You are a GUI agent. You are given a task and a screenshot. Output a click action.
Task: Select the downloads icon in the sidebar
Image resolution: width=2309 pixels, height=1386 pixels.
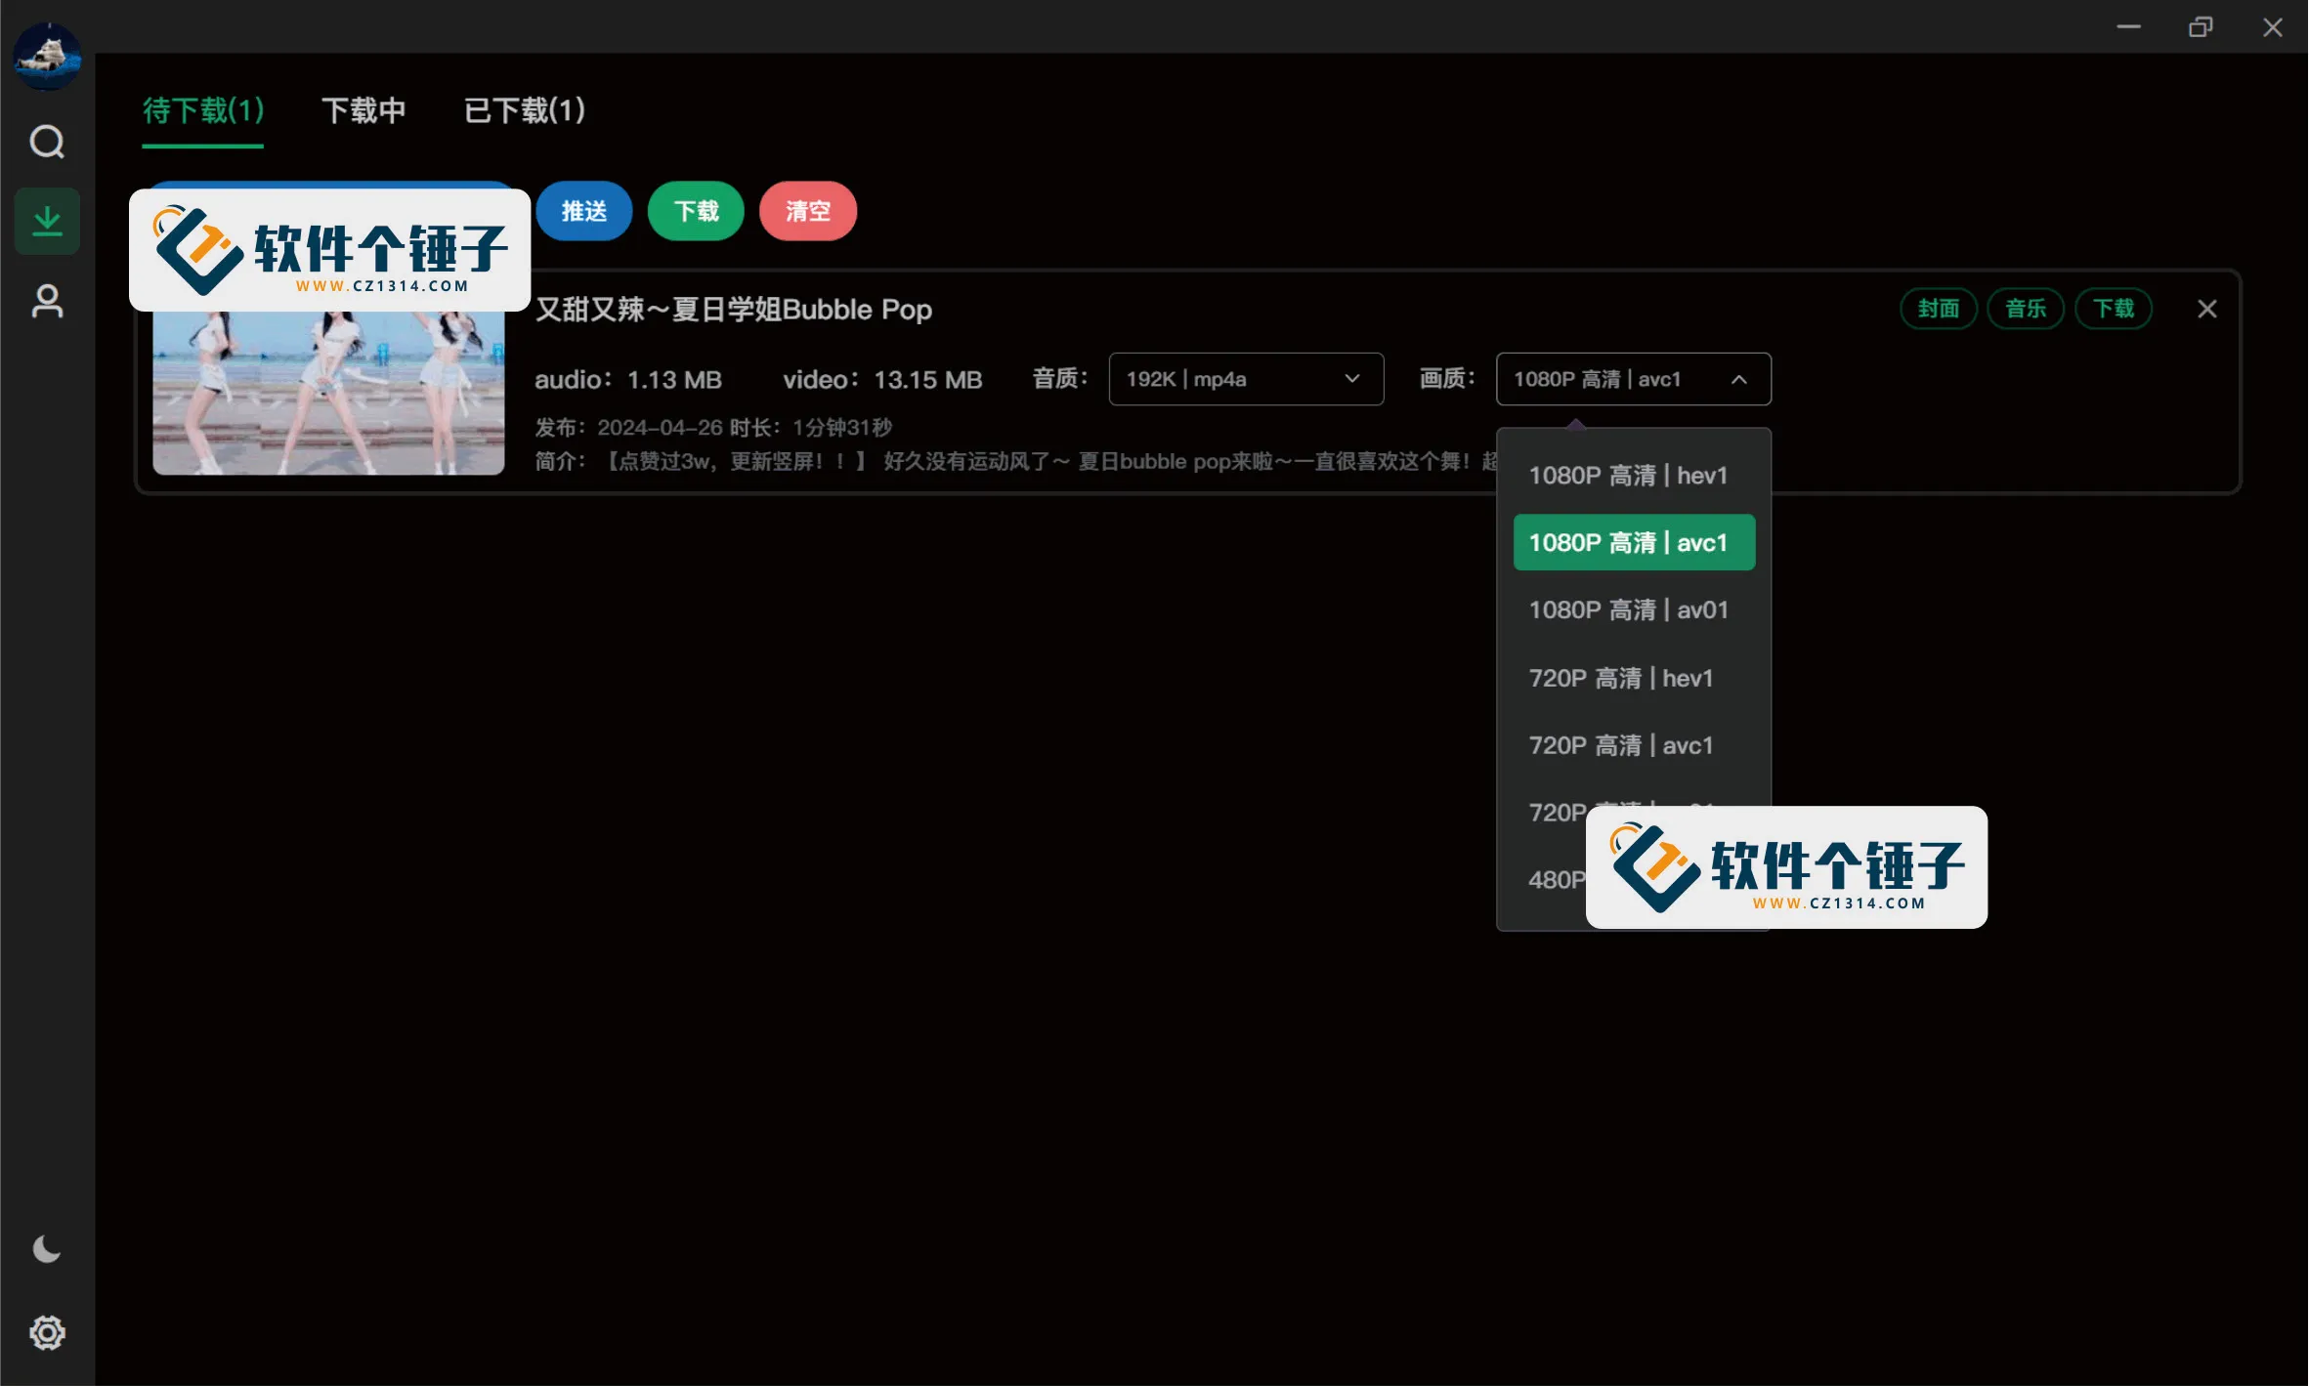47,221
